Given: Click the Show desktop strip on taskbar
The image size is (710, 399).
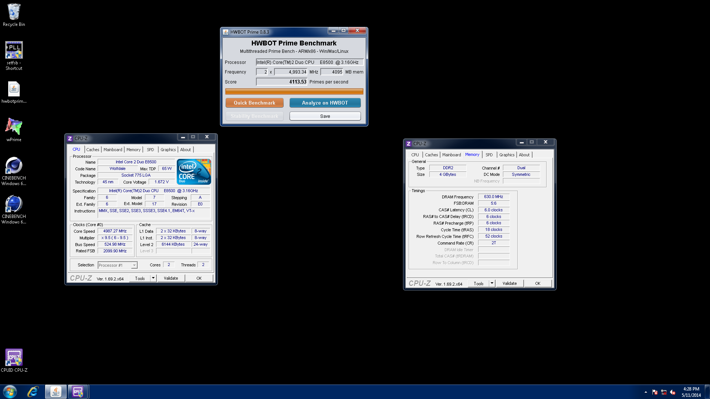Looking at the screenshot, I should click(707, 392).
